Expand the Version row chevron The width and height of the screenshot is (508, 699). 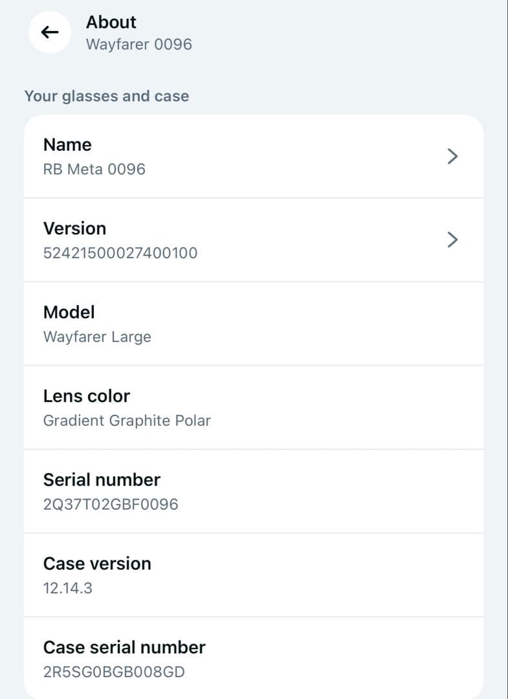453,239
